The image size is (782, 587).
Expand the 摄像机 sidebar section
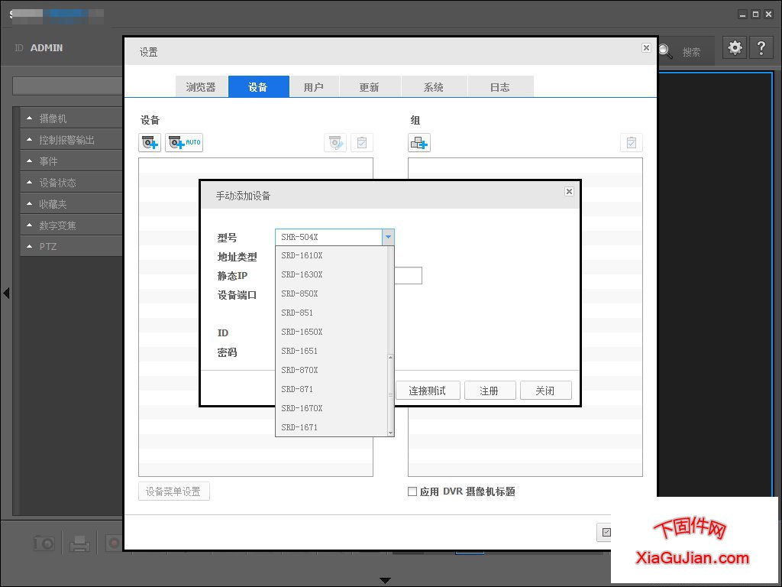(71, 118)
